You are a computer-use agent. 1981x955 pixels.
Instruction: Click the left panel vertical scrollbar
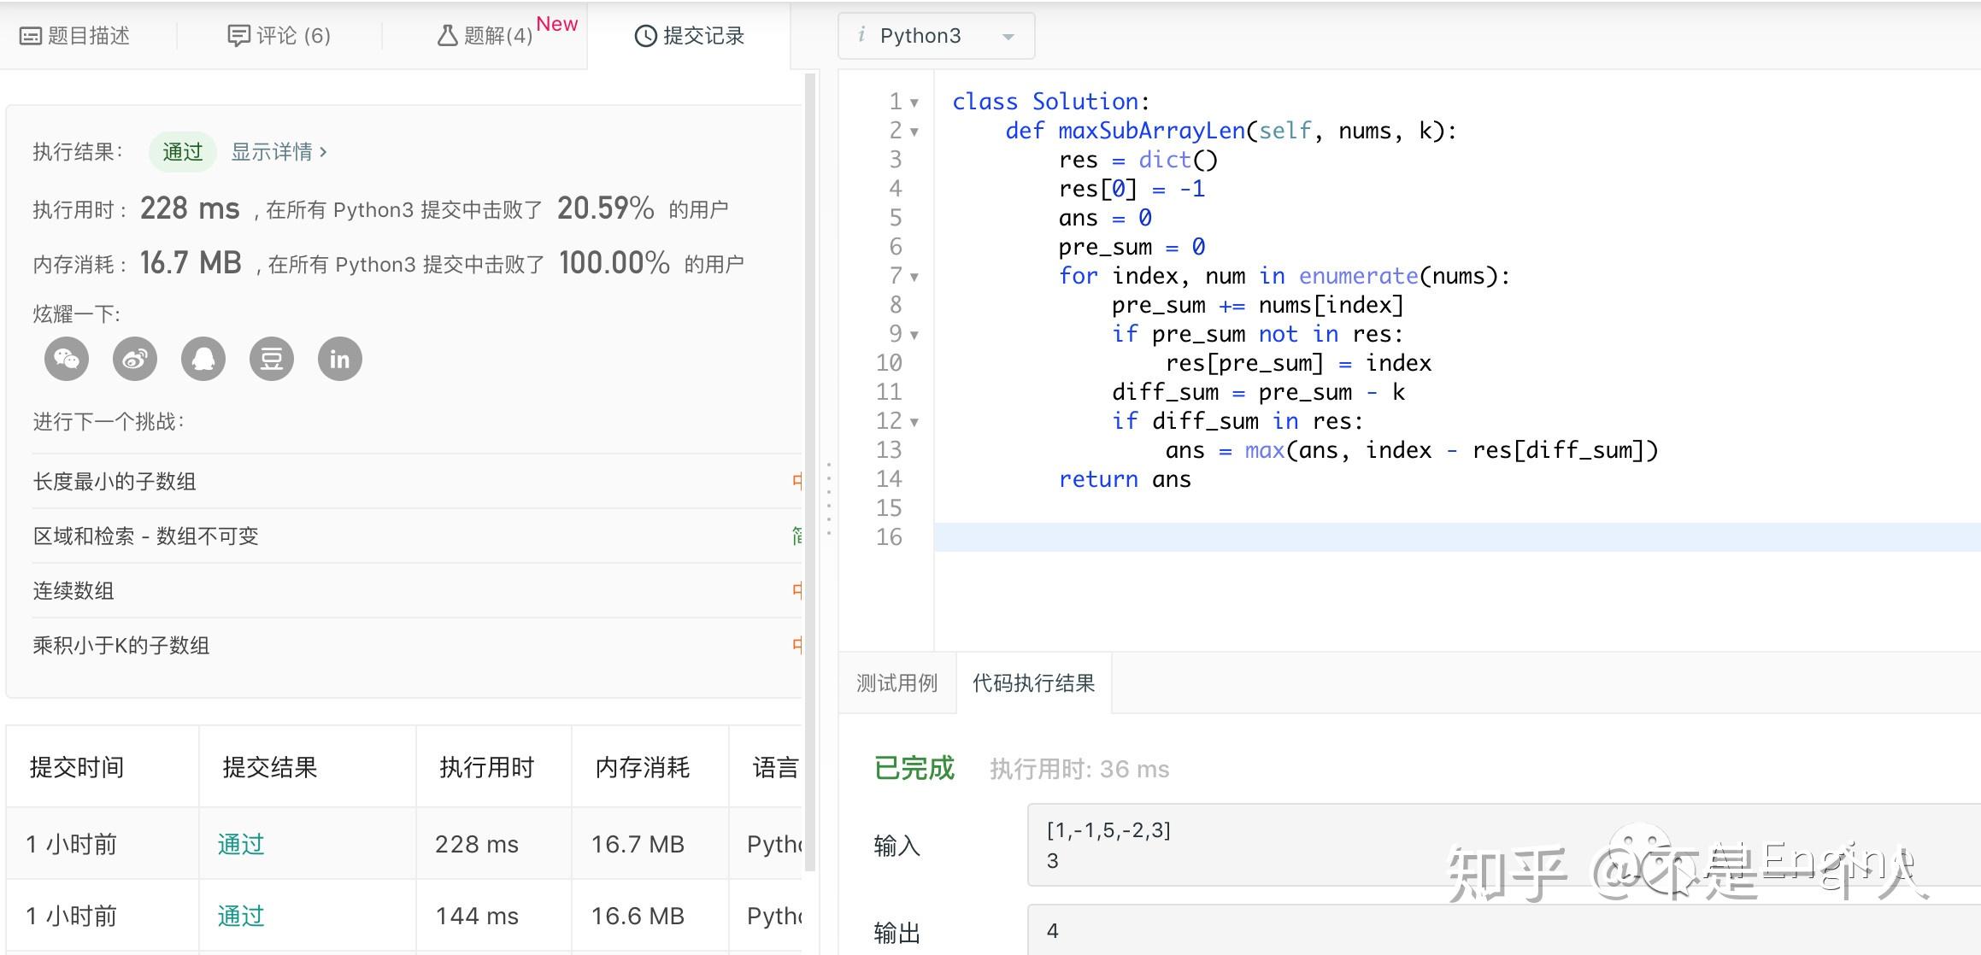click(x=810, y=470)
